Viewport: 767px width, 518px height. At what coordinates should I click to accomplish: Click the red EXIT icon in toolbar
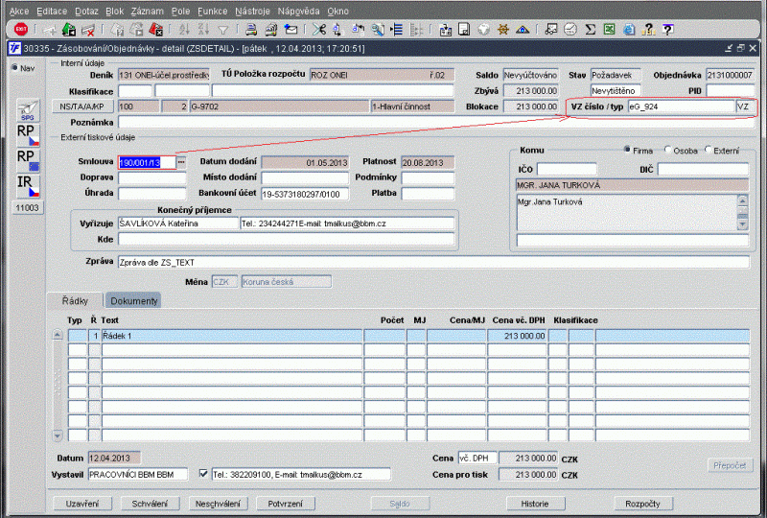click(x=19, y=29)
